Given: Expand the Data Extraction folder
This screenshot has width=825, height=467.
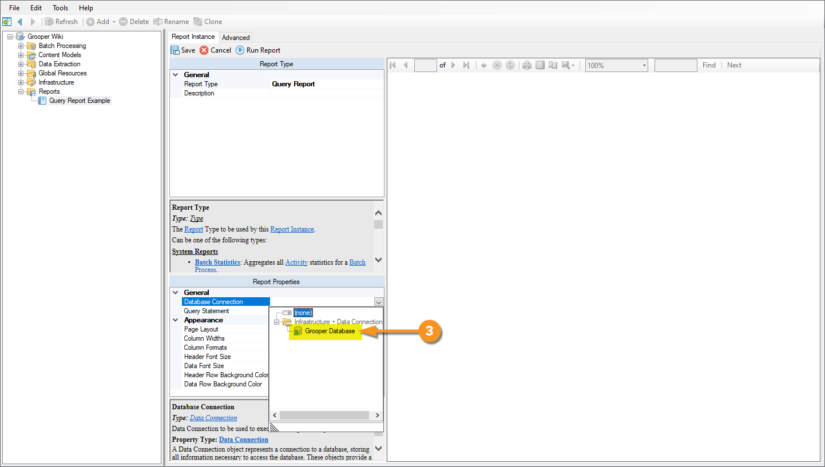Looking at the screenshot, I should [21, 64].
